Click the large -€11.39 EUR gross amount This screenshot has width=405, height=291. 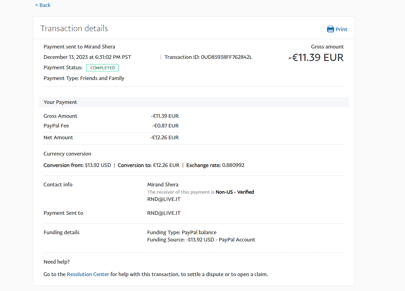316,58
